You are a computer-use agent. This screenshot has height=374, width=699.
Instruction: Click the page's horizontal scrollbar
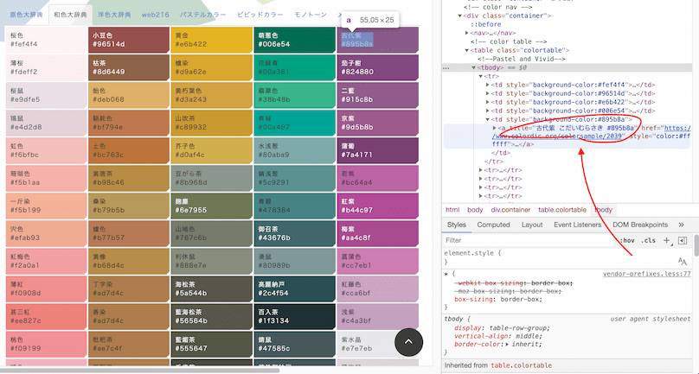pos(140,371)
